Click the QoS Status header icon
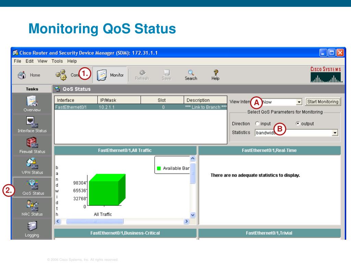This screenshot has height=263, width=351. coord(57,89)
